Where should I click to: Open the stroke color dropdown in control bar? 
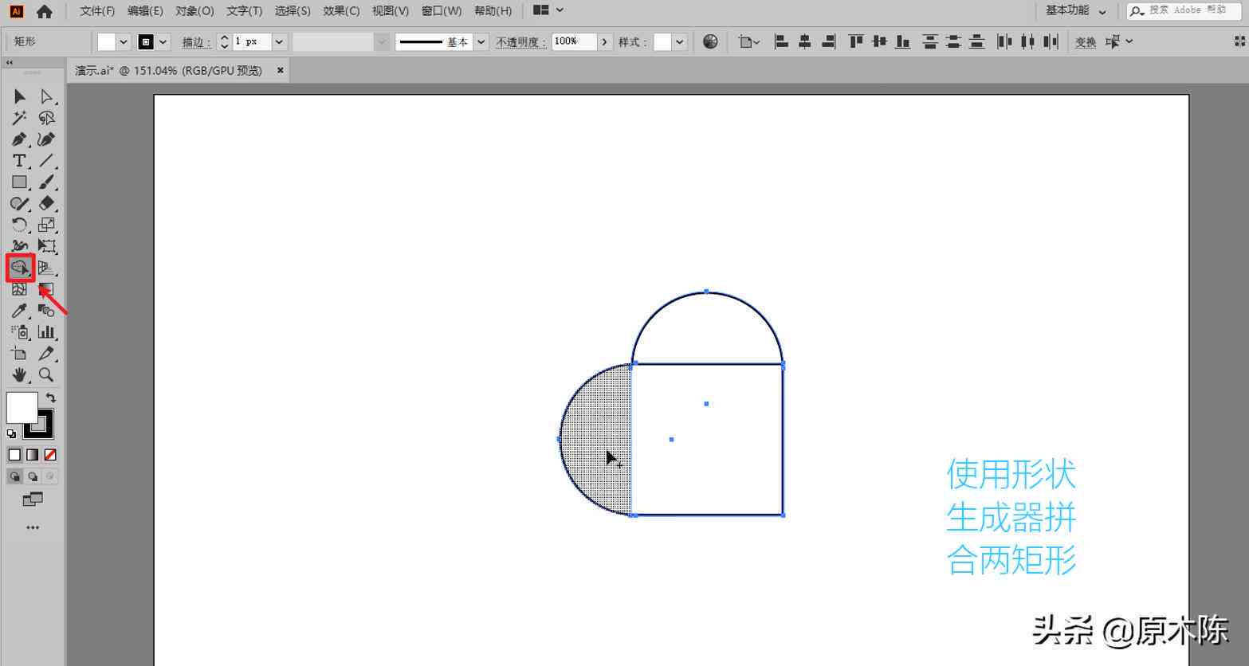pos(163,41)
